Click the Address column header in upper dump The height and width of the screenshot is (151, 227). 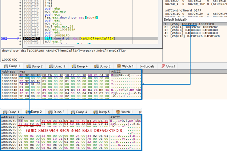pos(8,72)
